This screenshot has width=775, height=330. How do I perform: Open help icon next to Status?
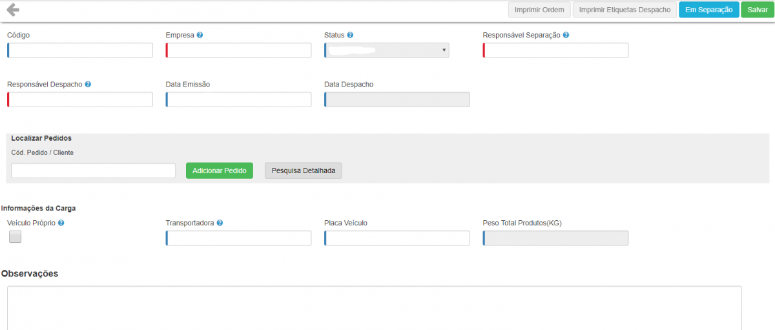click(x=350, y=35)
